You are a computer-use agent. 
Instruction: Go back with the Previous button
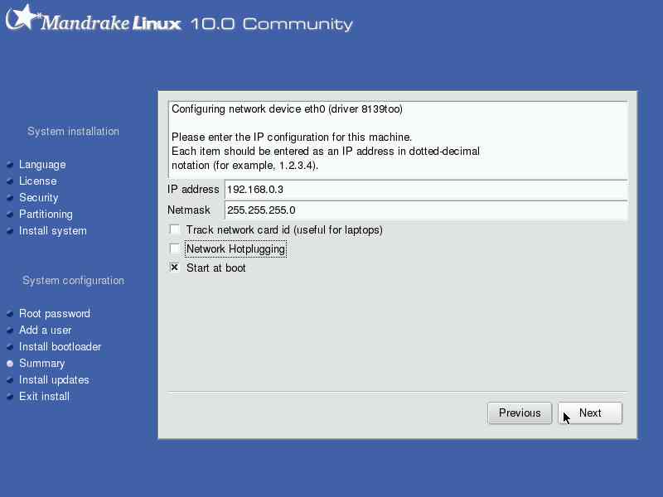[x=520, y=413]
